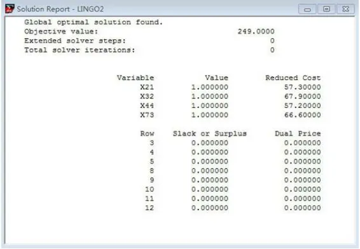Click reduced cost 57.20000

pos(302,105)
